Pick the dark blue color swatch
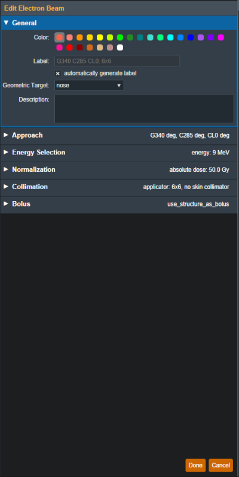The height and width of the screenshot is (477, 239). [x=191, y=38]
